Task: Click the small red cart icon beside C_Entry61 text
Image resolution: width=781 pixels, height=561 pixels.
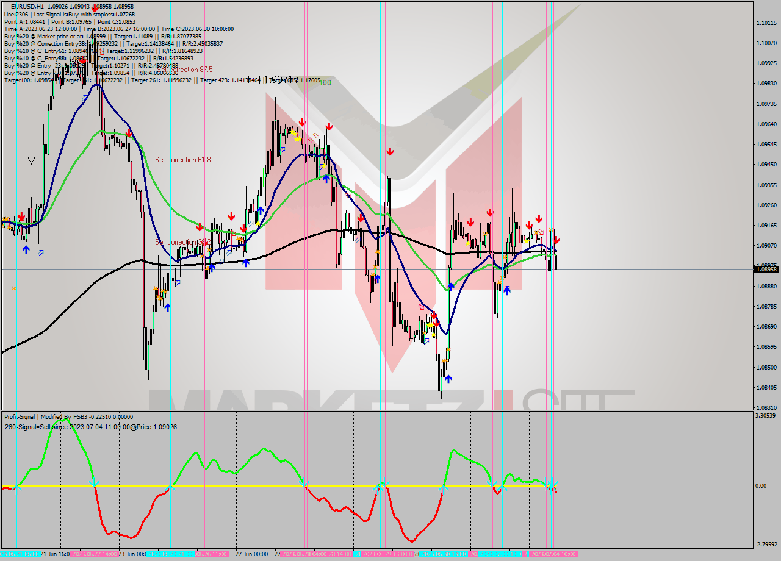Action: point(101,51)
